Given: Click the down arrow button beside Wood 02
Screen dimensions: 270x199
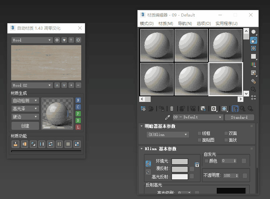Looking at the screenshot, I should coord(64,85).
